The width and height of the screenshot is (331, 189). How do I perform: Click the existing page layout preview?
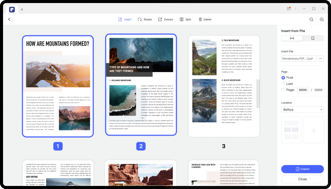click(291, 130)
